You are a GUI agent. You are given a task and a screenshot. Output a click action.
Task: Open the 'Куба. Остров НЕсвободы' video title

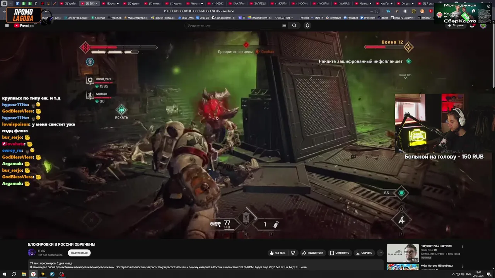click(437, 266)
